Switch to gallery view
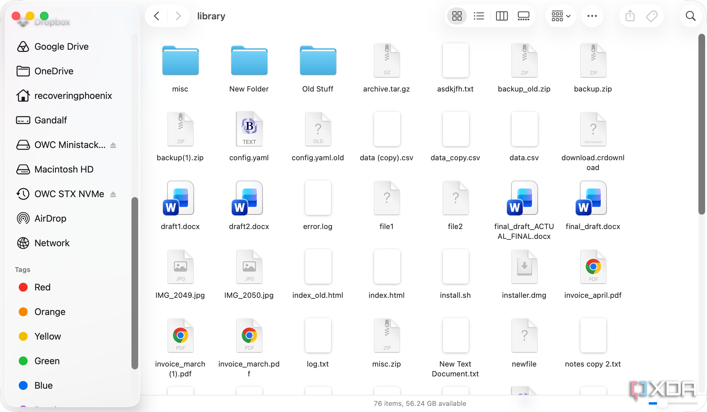Viewport: 707px width, 412px height. 524,16
